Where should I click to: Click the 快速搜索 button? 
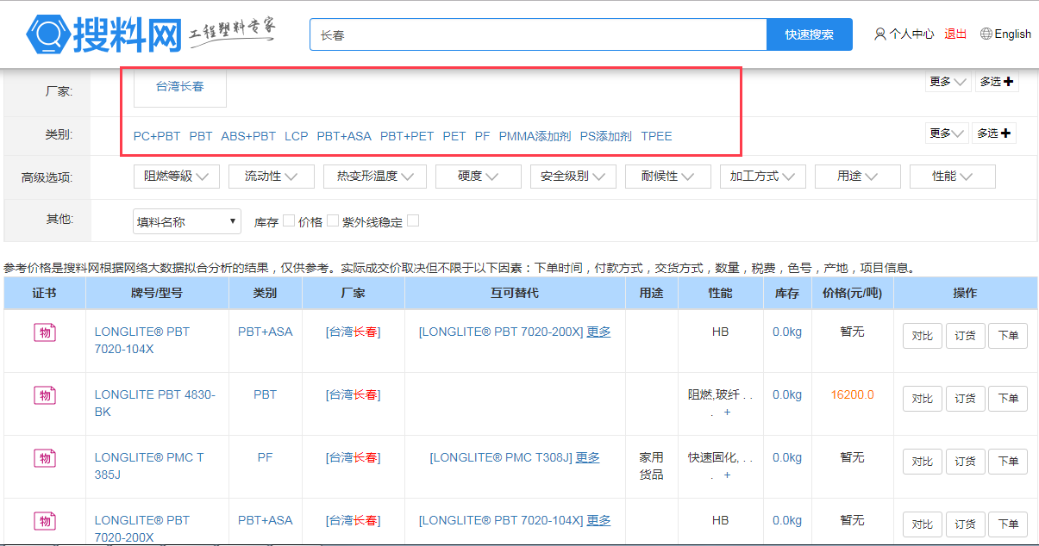point(809,34)
